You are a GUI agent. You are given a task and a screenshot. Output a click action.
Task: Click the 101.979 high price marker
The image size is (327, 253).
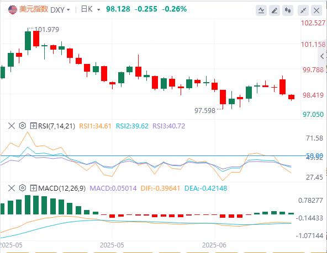(x=47, y=30)
